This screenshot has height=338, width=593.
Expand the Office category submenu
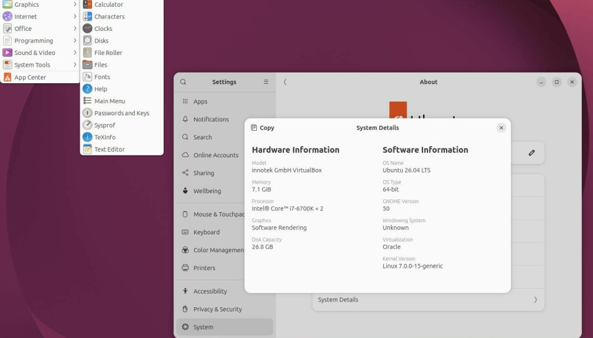[x=40, y=28]
